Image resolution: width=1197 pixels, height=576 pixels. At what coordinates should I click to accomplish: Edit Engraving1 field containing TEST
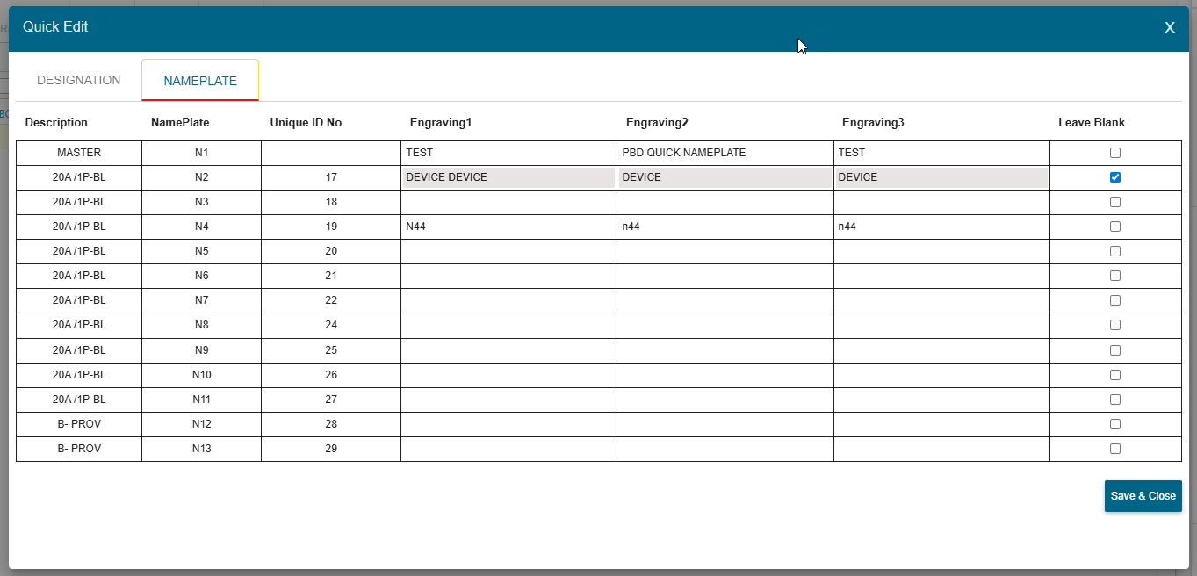[508, 153]
